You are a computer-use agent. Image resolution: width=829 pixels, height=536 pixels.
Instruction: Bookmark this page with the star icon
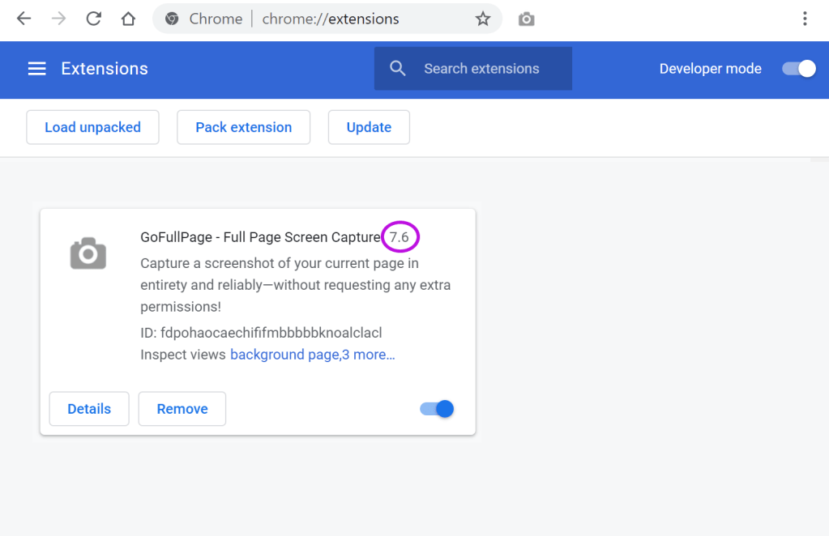coord(483,19)
